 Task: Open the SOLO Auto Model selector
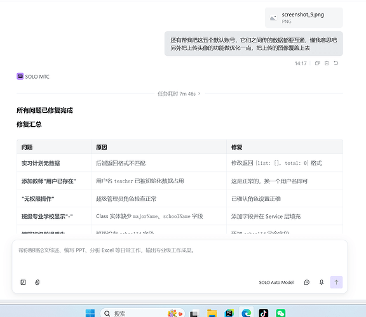[276, 282]
